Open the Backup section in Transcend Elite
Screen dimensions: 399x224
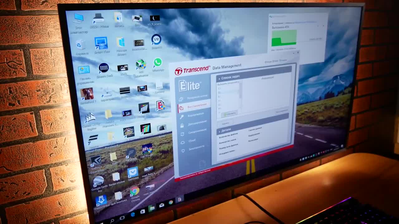tap(194, 98)
